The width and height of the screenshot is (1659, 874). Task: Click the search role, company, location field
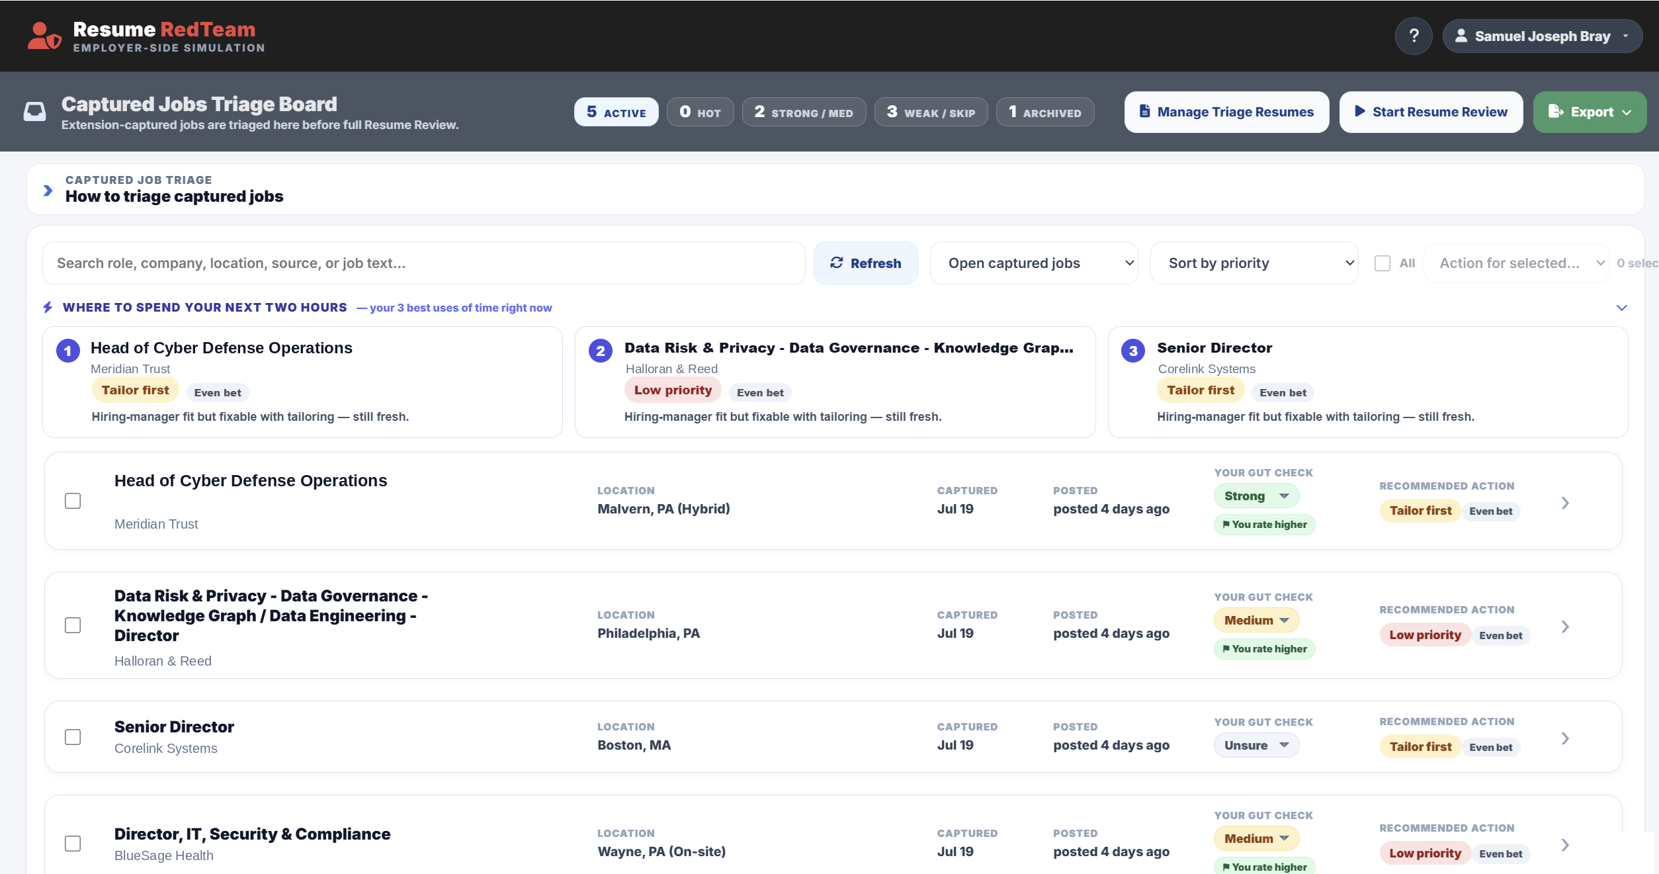423,263
